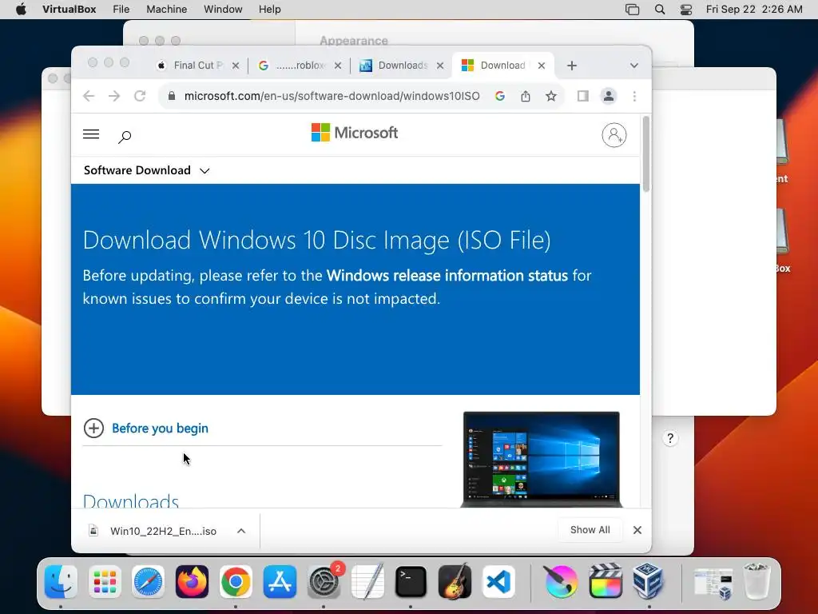Click the page vertical scrollbar

(646, 154)
